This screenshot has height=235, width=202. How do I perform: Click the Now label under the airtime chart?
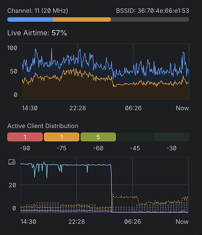(x=182, y=108)
